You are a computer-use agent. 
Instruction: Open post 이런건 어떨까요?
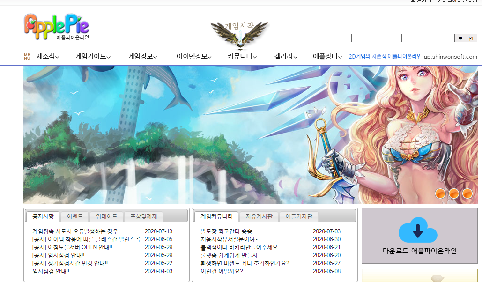click(x=222, y=271)
